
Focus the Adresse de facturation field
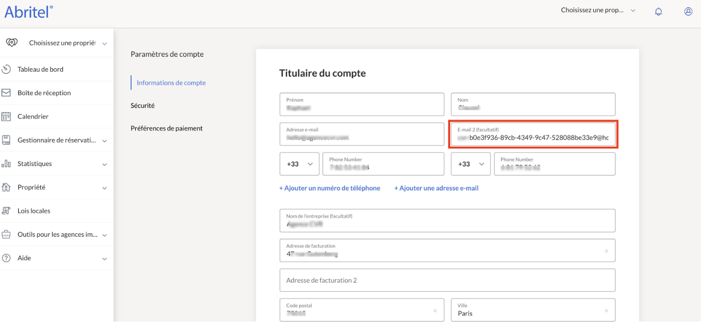(x=447, y=250)
